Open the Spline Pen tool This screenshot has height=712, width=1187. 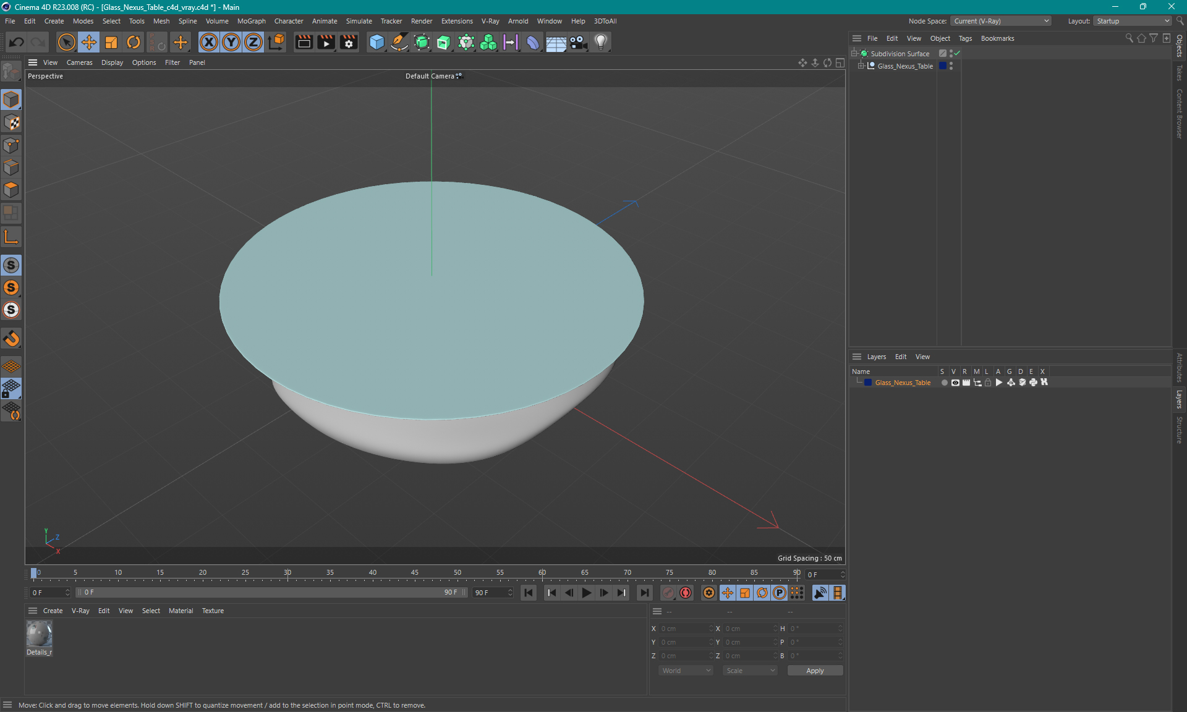click(x=399, y=42)
